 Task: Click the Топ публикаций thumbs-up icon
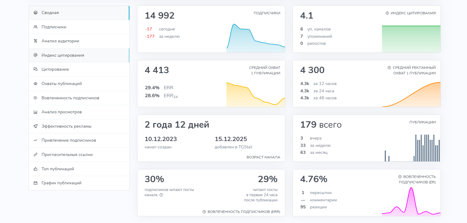pyautogui.click(x=35, y=169)
